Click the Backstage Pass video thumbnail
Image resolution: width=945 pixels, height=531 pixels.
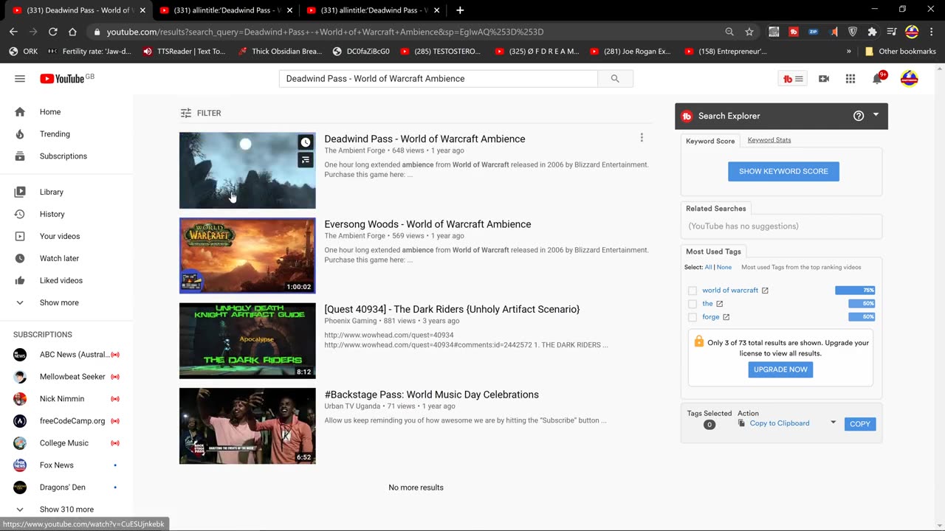247,426
